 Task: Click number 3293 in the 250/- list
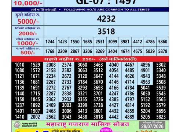82,88
